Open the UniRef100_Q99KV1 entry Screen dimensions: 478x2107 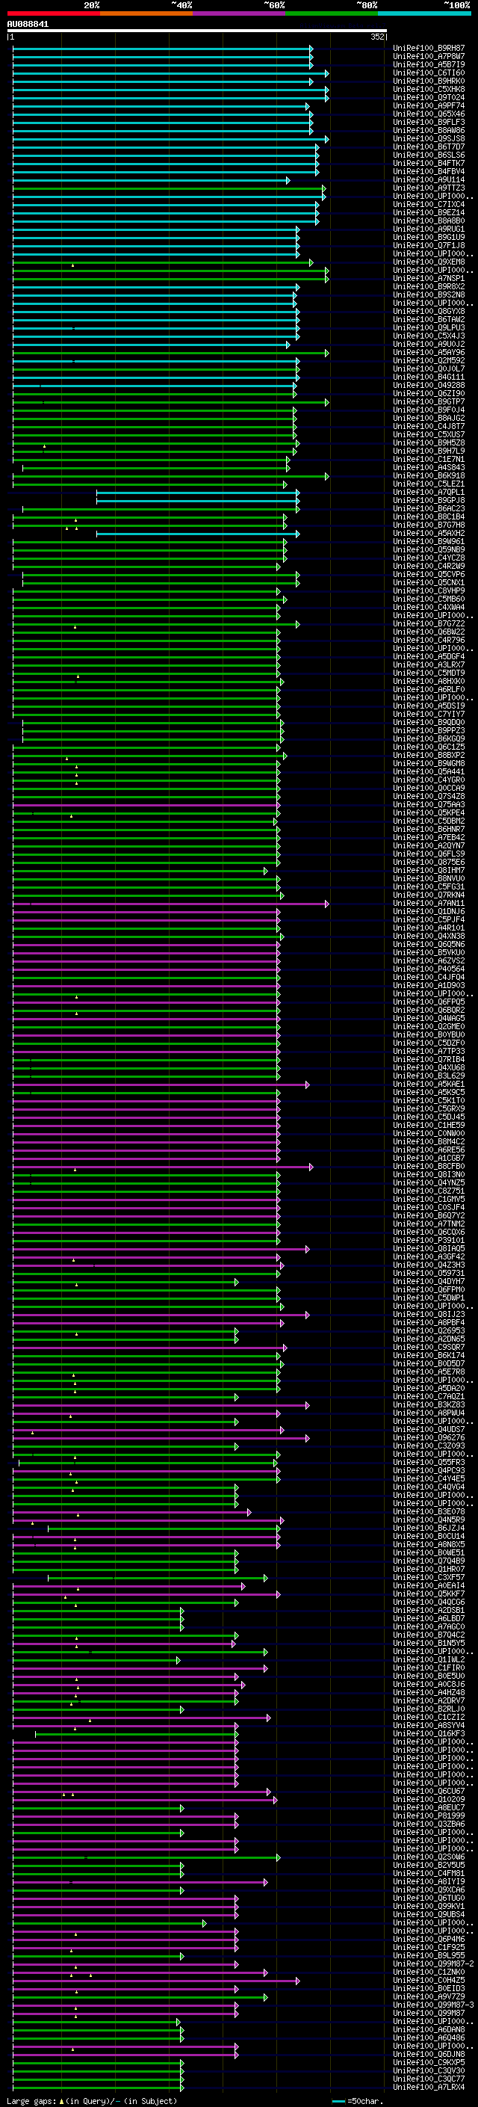429,1906
